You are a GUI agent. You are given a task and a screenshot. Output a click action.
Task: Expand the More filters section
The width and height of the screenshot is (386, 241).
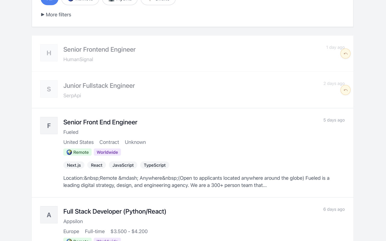(56, 14)
